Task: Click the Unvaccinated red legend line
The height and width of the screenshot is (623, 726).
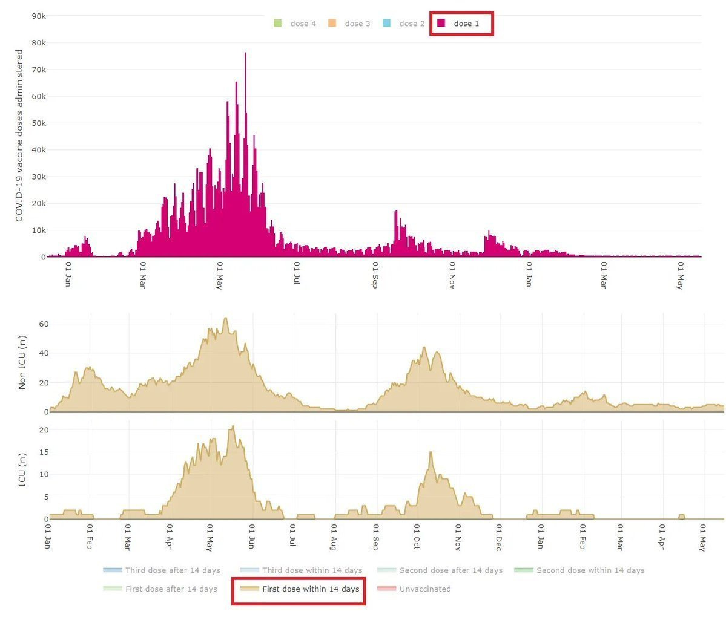Action: pyautogui.click(x=386, y=589)
